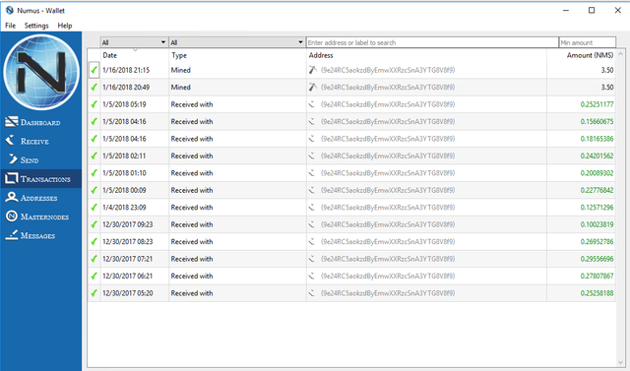This screenshot has height=371, width=630.
Task: Click received icon of 12/30/2017 05:20 row
Action: [x=311, y=293]
